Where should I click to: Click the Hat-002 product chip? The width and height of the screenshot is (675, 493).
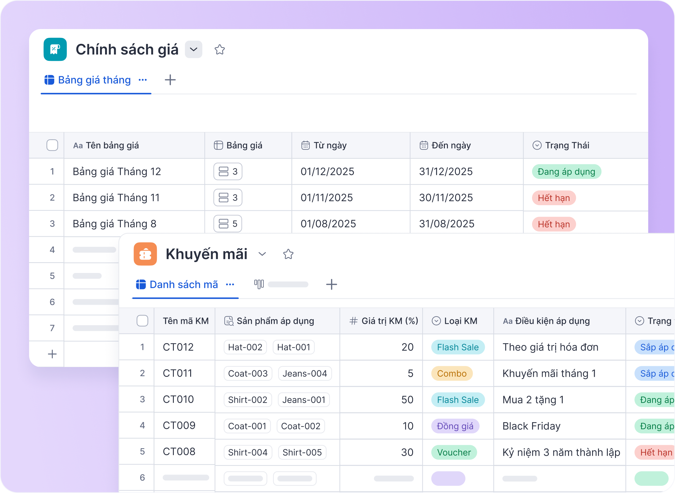[245, 347]
